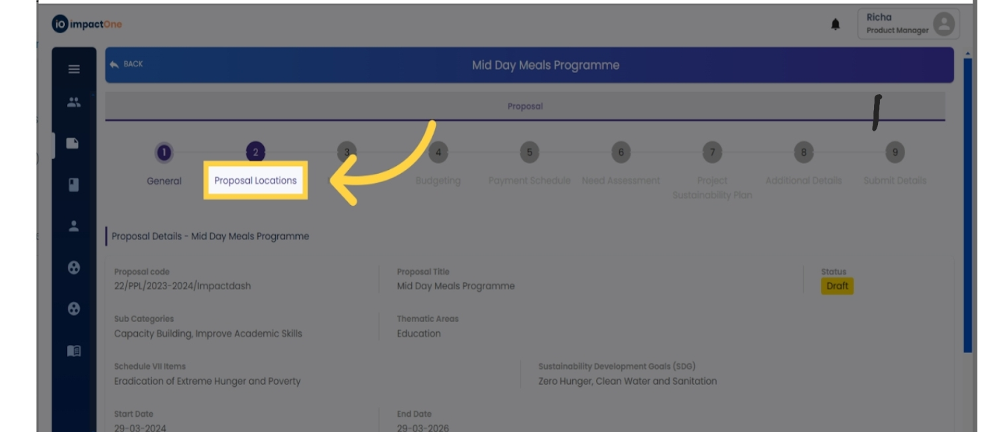The height and width of the screenshot is (432, 984).
Task: Open the Richa Product Manager profile
Action: pyautogui.click(x=908, y=24)
